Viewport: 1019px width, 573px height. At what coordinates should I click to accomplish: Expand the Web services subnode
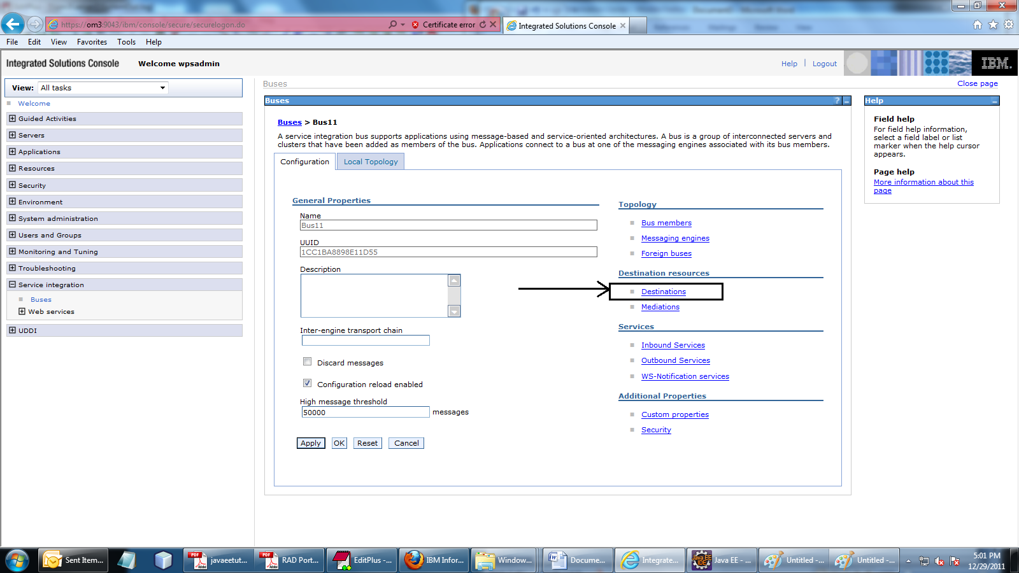click(22, 311)
